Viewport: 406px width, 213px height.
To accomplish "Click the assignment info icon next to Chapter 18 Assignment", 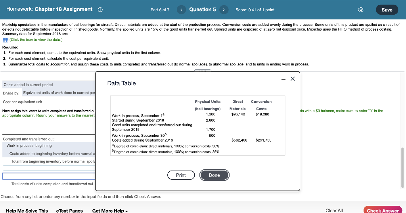I will point(100,10).
